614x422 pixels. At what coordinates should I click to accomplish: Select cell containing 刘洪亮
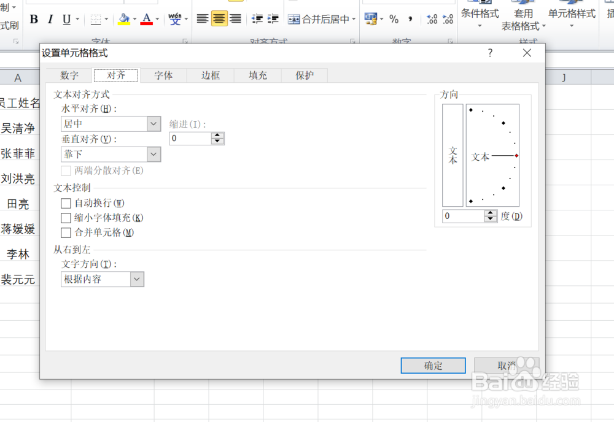point(18,178)
